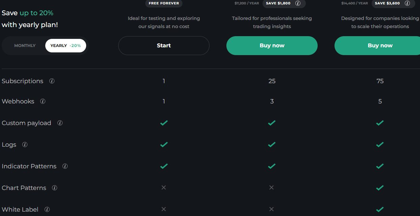Click the Subscriptions feature label
This screenshot has height=216, width=420.
23,81
